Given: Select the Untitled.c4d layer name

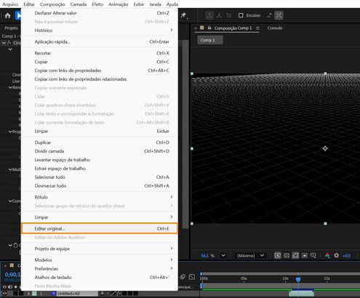Looking at the screenshot, I should point(68,294).
